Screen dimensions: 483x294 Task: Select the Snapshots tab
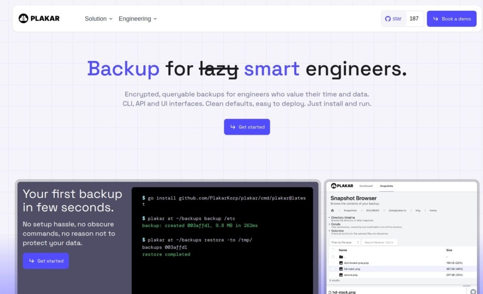pyautogui.click(x=386, y=186)
